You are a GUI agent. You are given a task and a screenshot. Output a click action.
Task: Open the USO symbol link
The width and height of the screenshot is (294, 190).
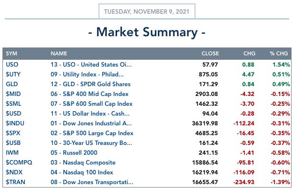click(12, 65)
